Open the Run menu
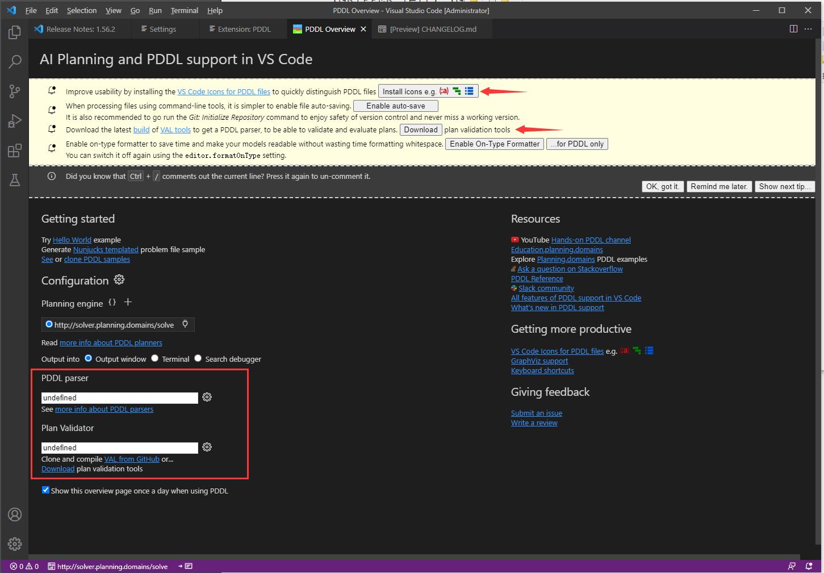This screenshot has height=573, width=824. pyautogui.click(x=155, y=10)
